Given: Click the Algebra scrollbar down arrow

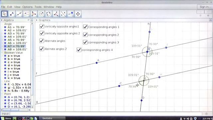Looking at the screenshot, I should pos(32,107).
